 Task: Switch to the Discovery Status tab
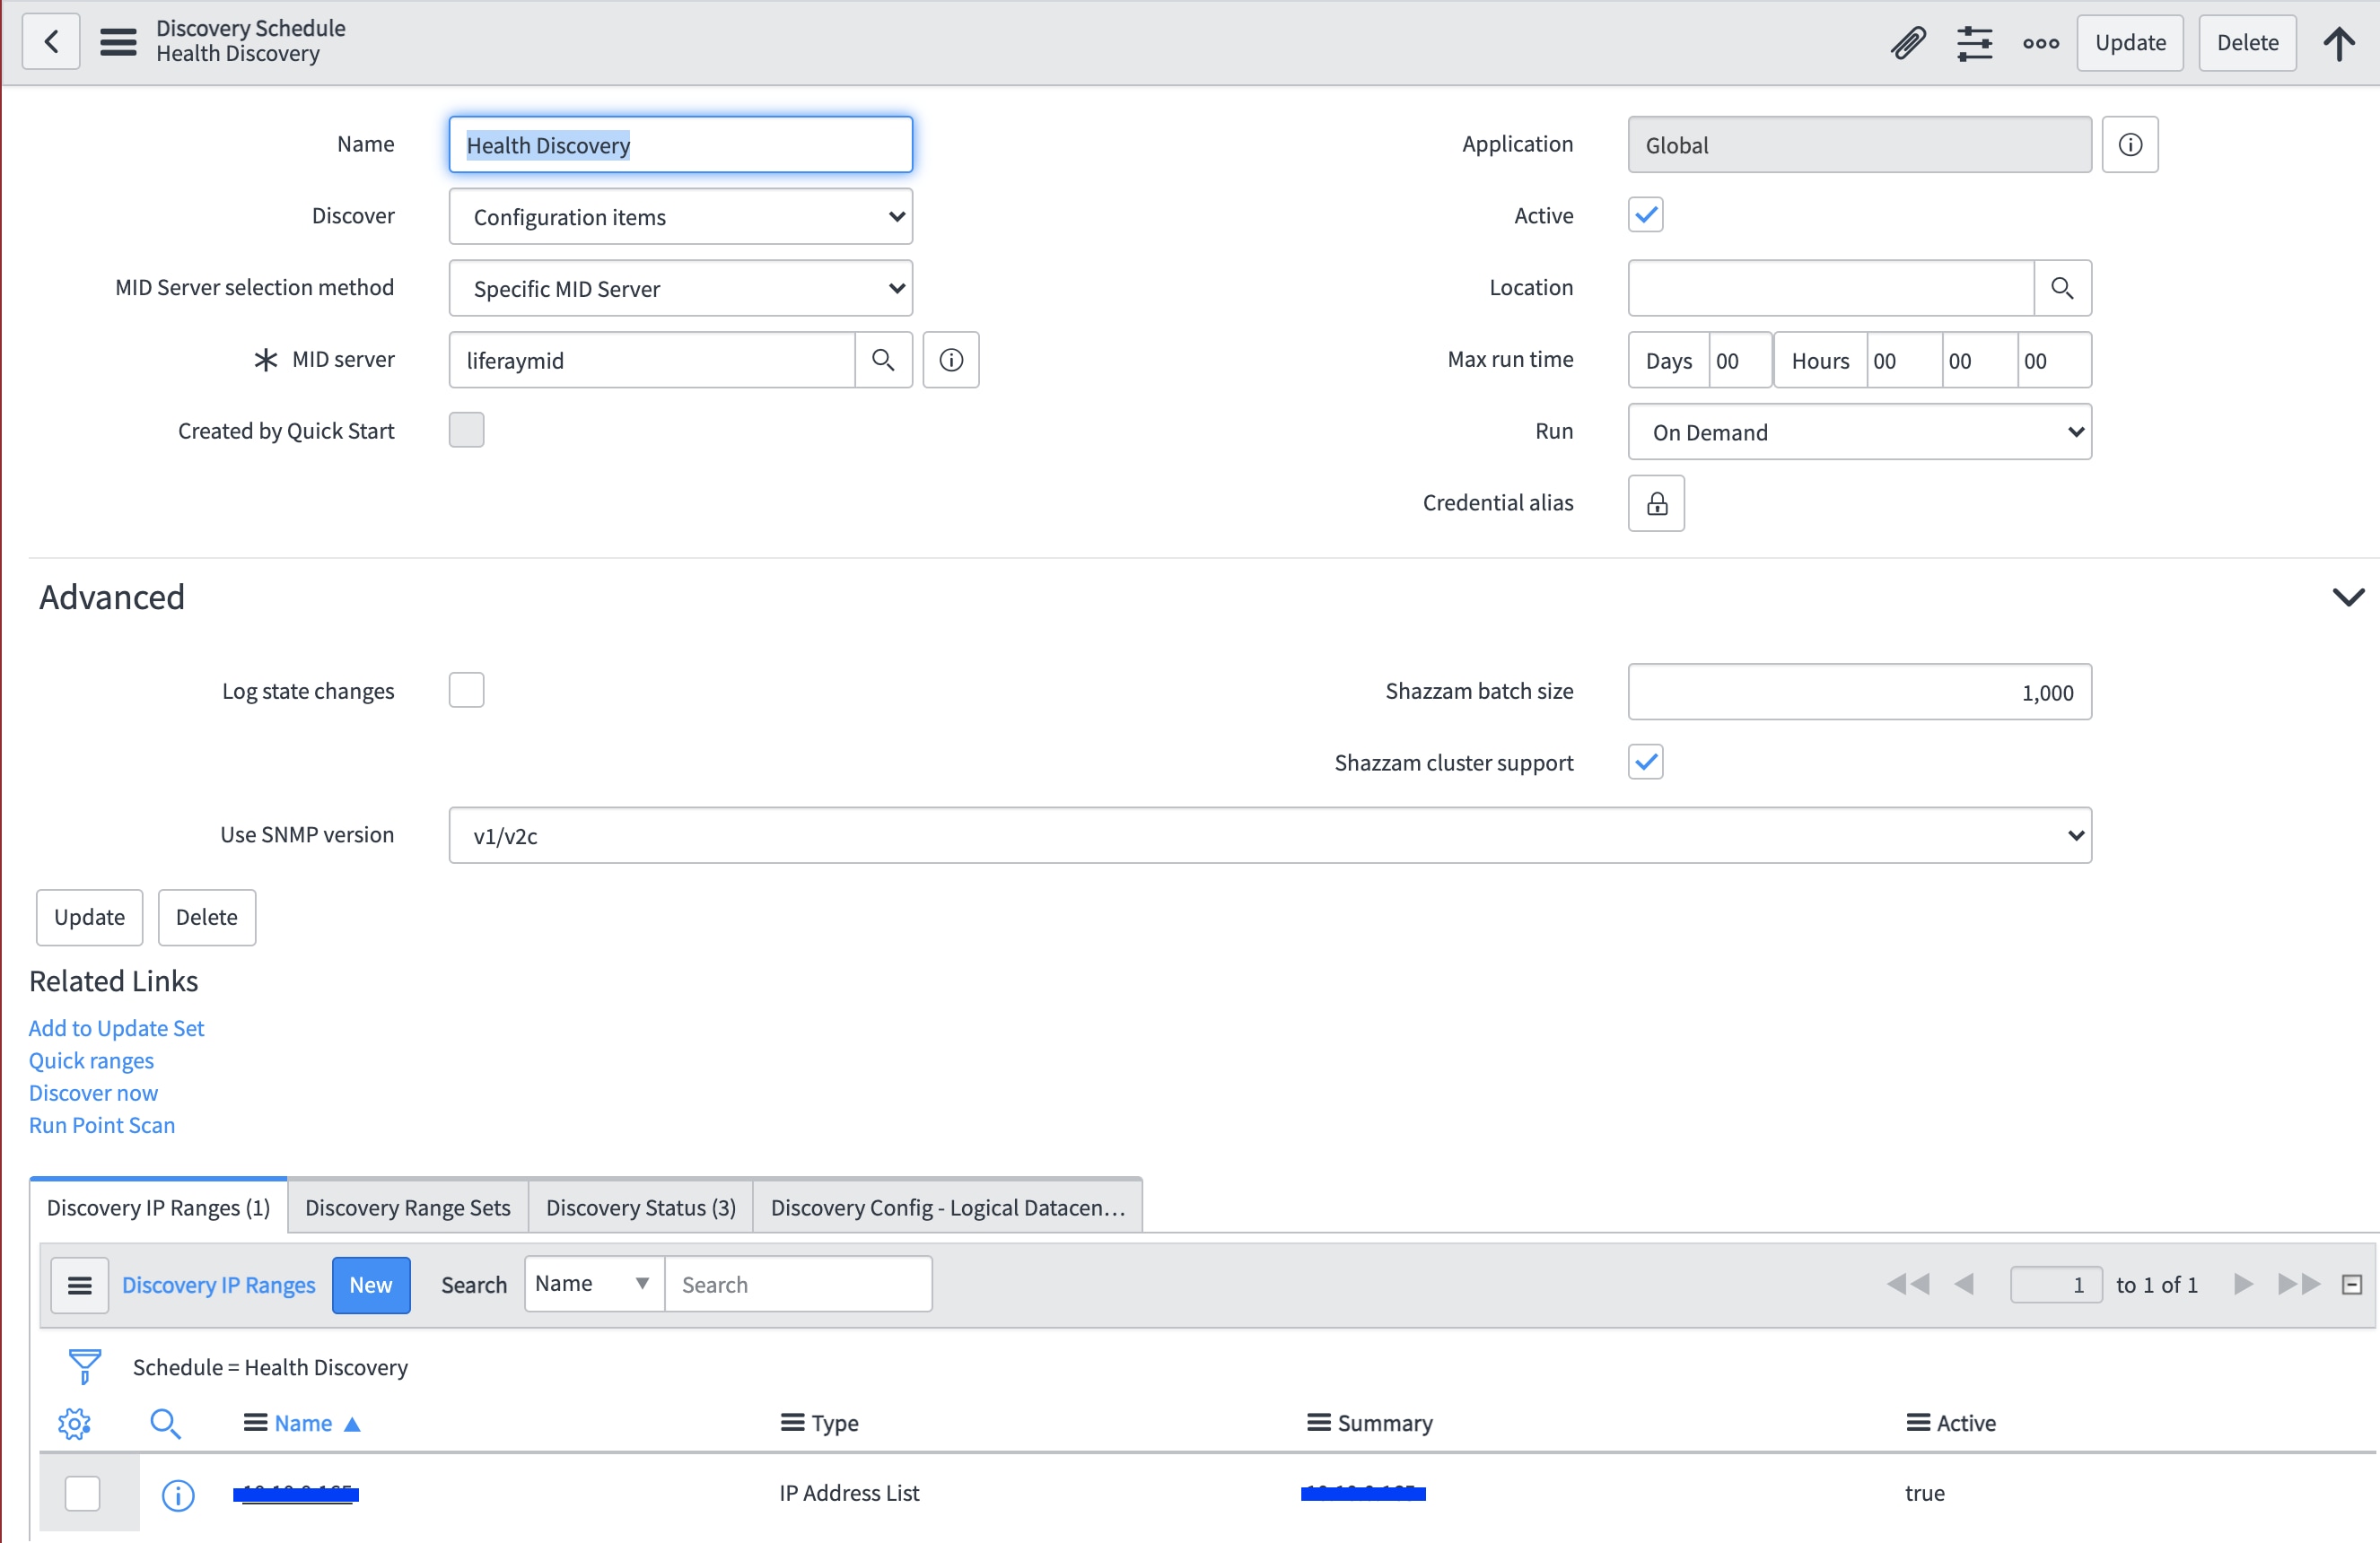click(x=640, y=1207)
